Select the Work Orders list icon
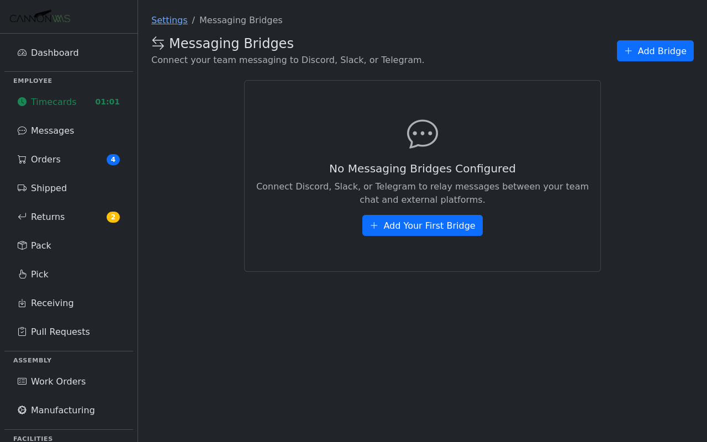 point(22,381)
